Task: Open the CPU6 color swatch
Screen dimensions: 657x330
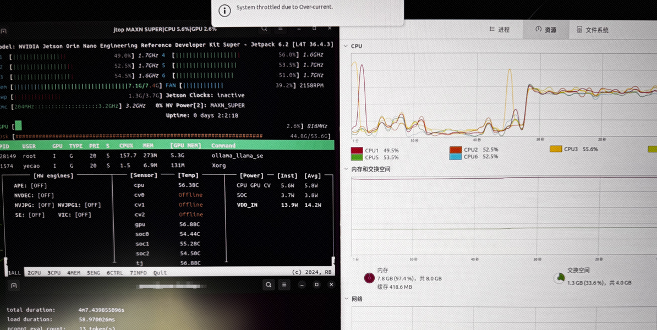Action: coord(456,157)
